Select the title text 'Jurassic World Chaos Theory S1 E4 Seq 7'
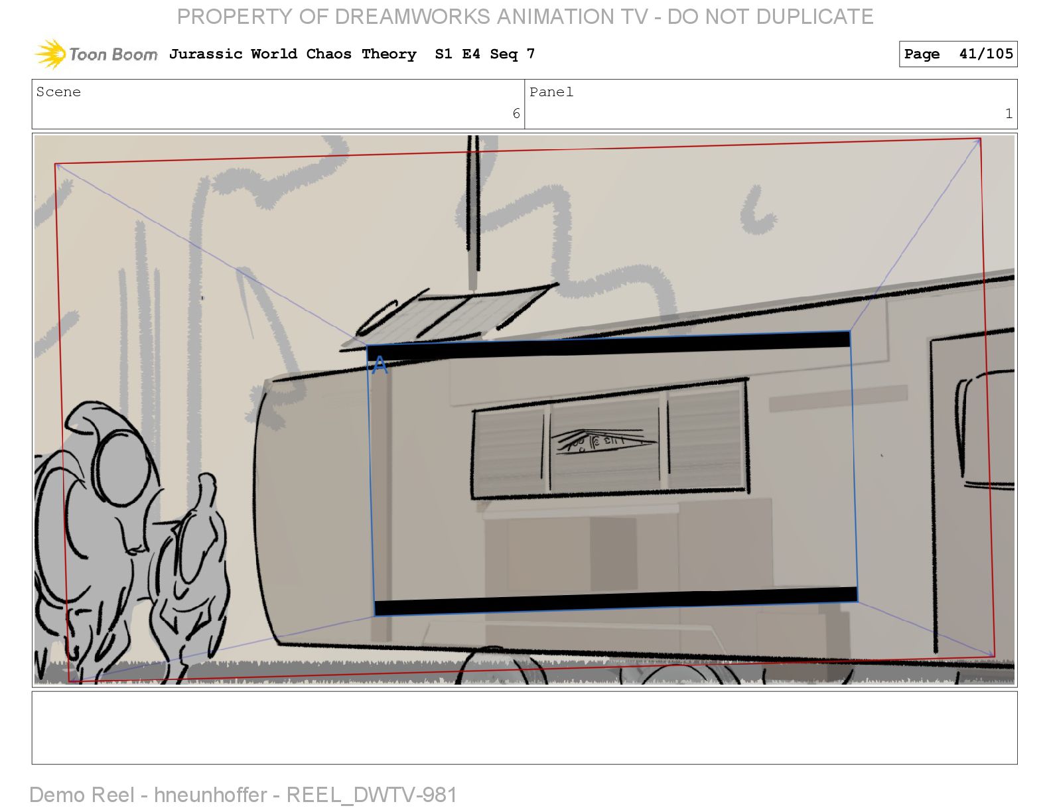 (352, 54)
